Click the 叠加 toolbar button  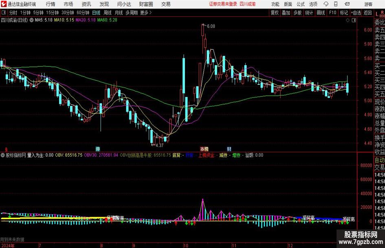pyautogui.click(x=286, y=13)
